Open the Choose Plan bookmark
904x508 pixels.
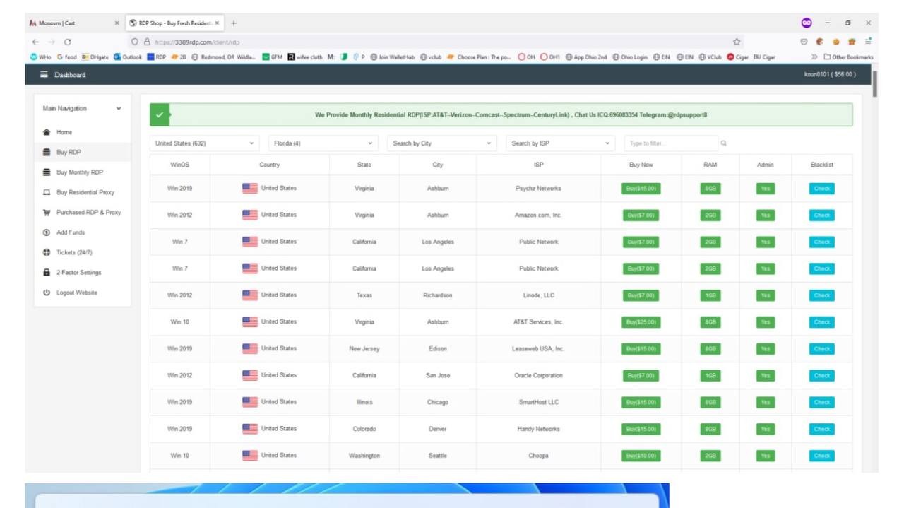(479, 57)
